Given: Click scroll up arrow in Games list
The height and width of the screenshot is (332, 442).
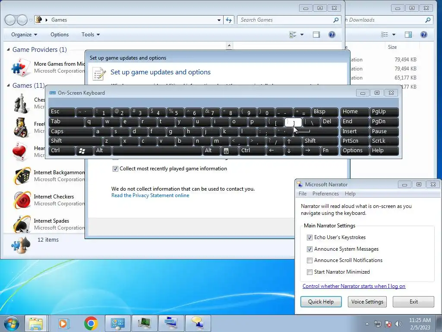Looking at the screenshot, I should tap(229, 45).
